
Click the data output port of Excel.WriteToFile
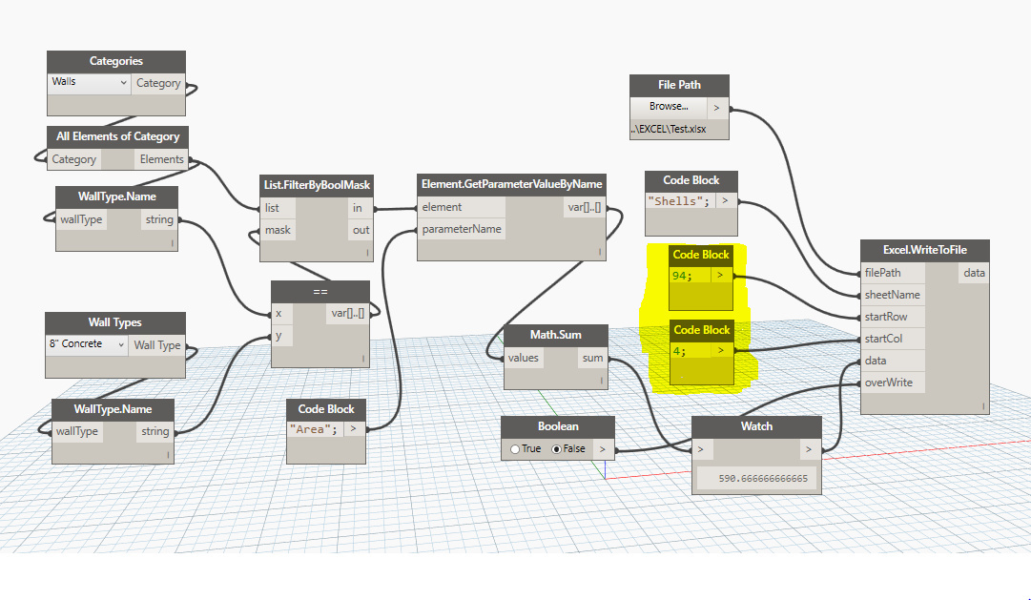(975, 273)
